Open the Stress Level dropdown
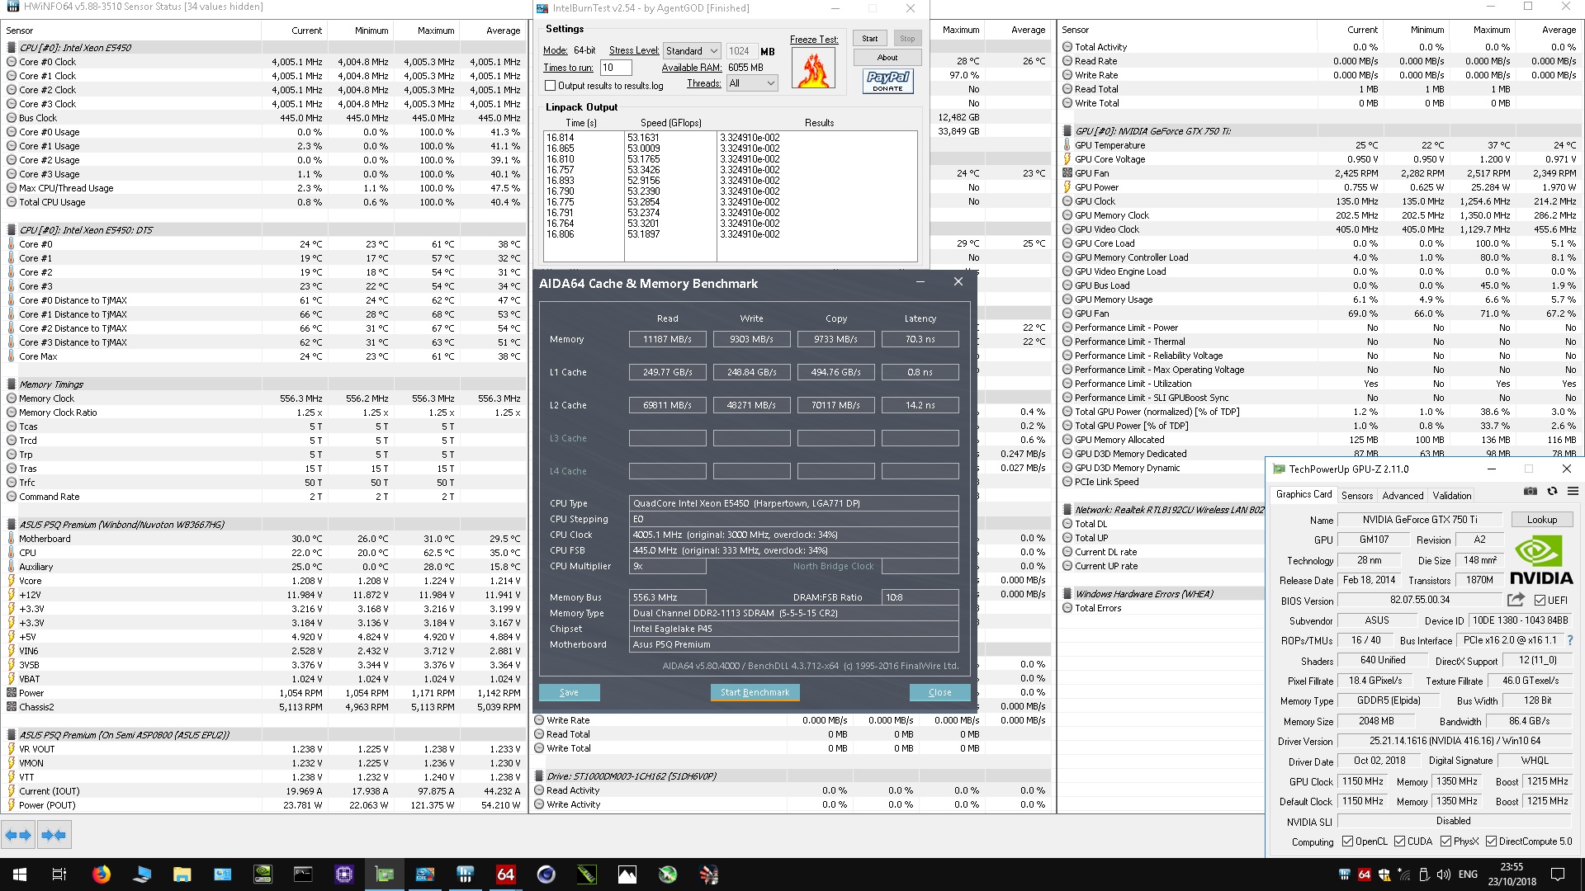 pos(692,51)
